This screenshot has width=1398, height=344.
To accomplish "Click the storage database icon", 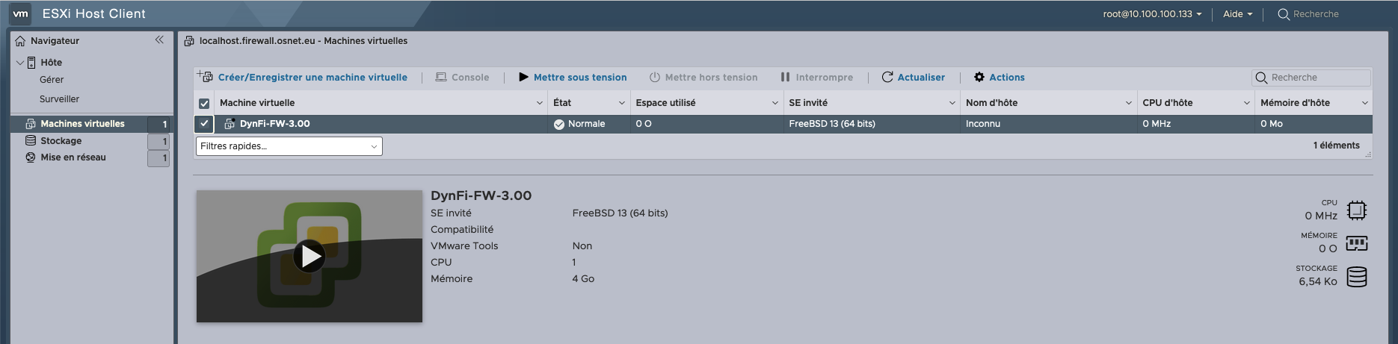I will (x=1357, y=277).
